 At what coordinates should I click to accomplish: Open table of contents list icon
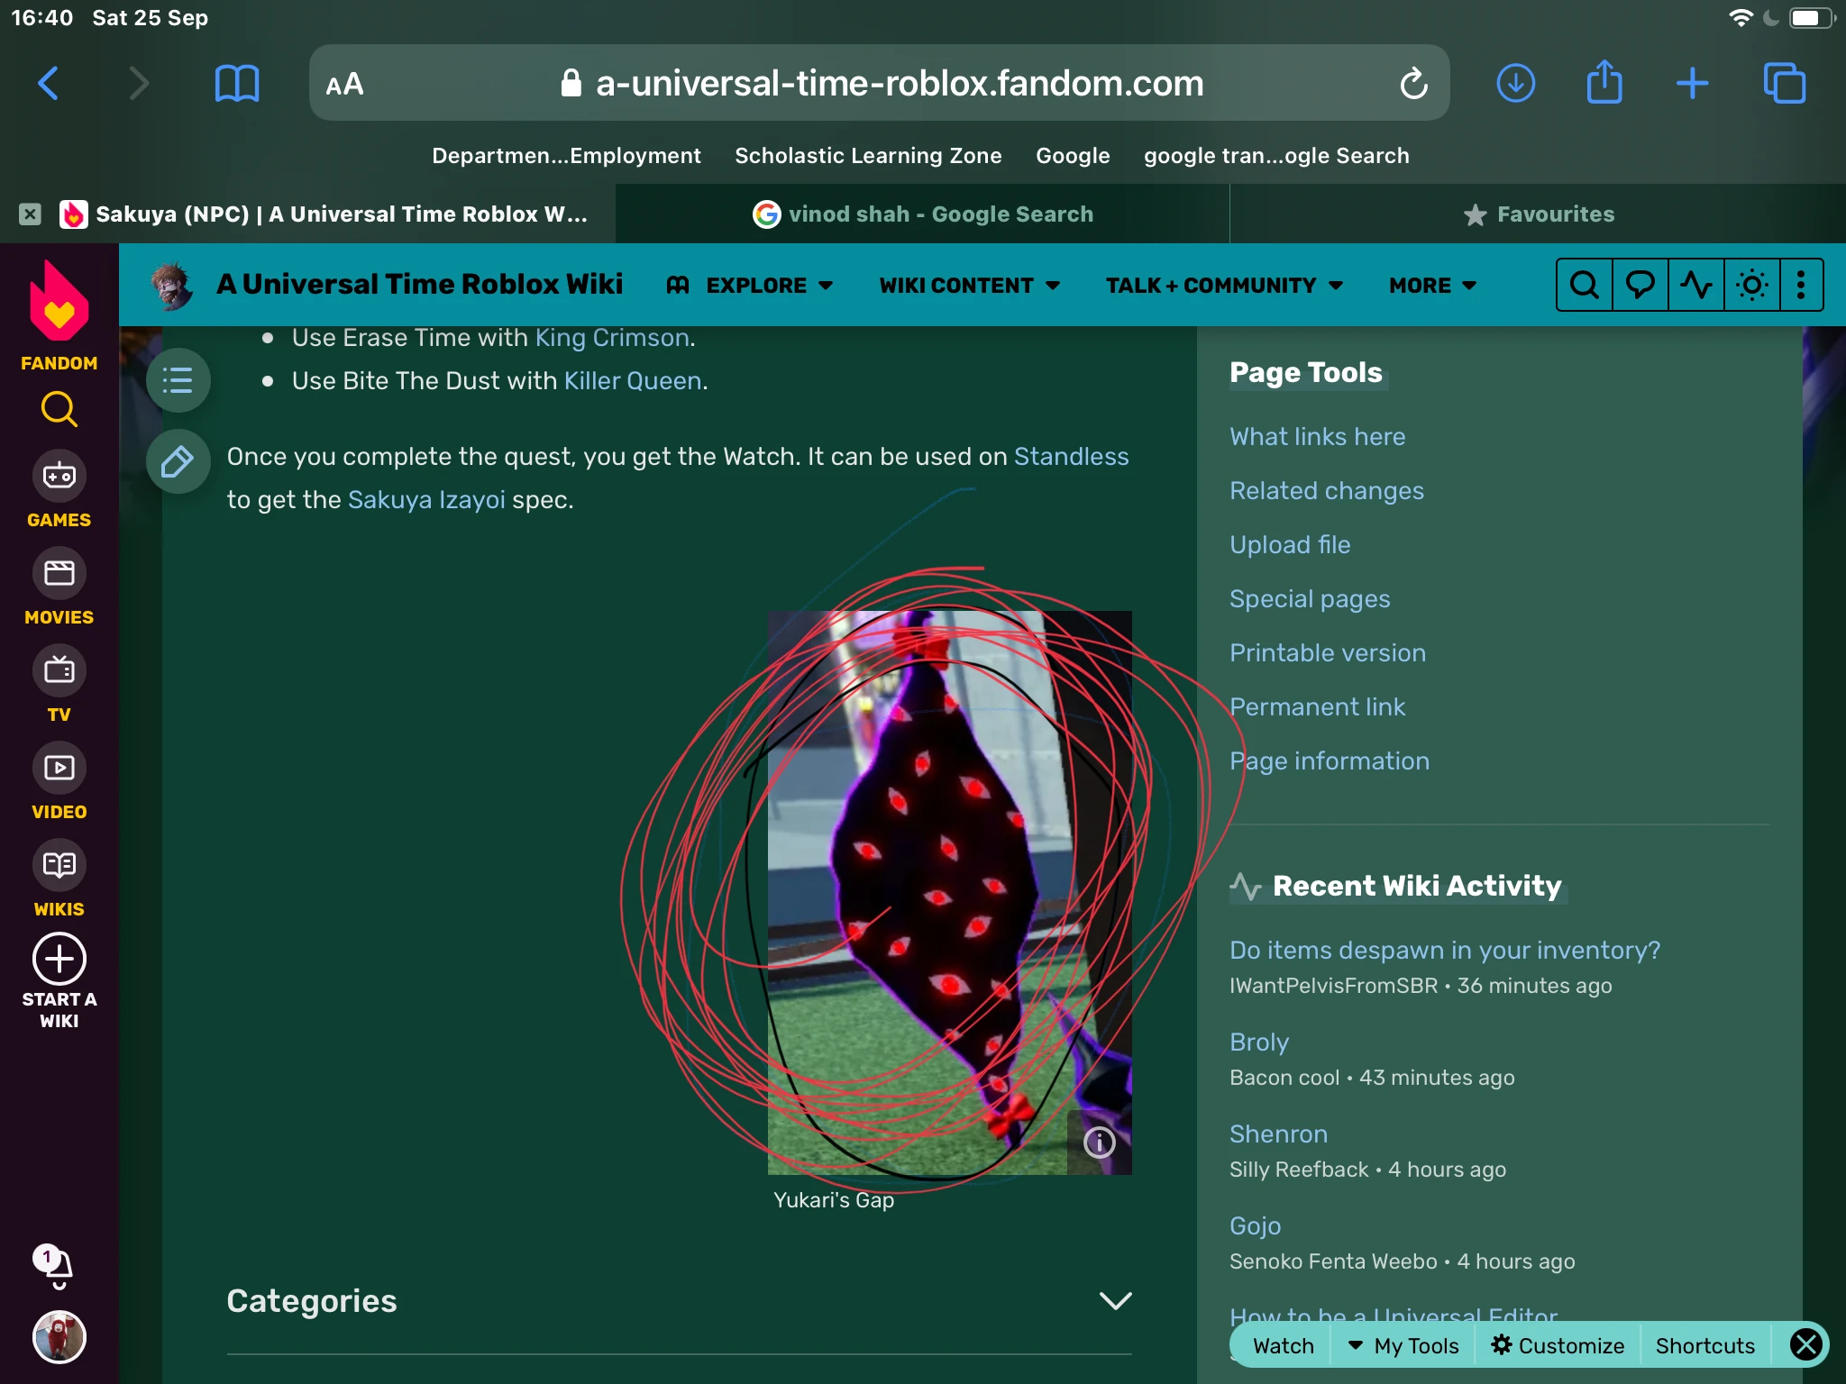[x=178, y=380]
